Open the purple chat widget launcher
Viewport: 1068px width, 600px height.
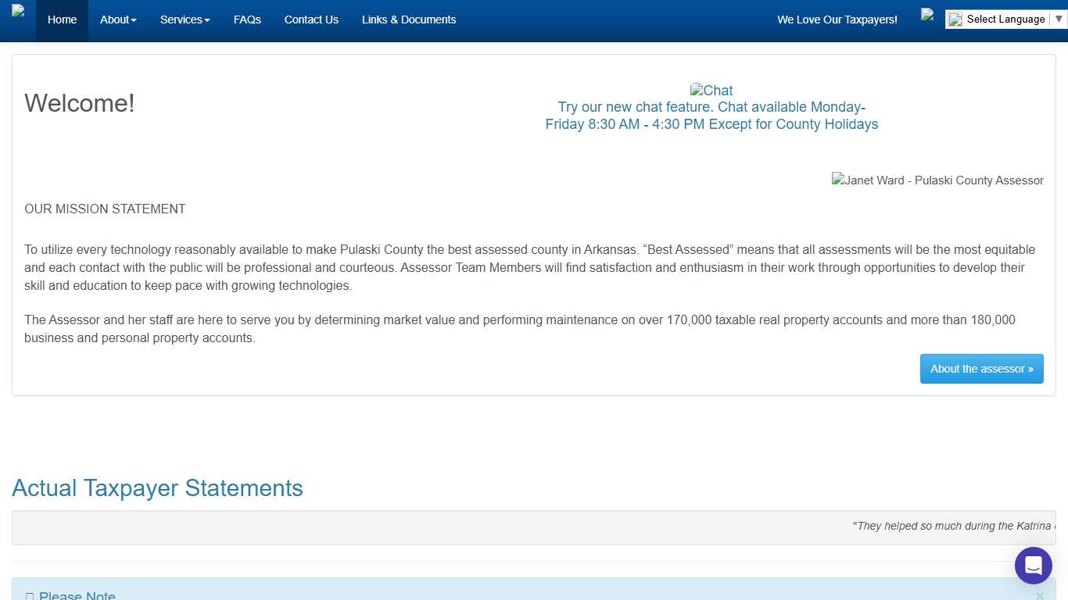tap(1033, 566)
